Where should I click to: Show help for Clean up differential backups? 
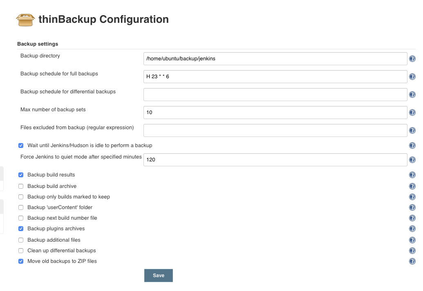pos(412,251)
